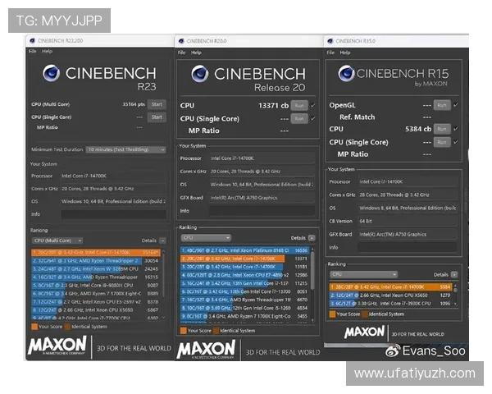Click the Identical System swatch in R20
This screenshot has height=394, width=492.
click(216, 331)
